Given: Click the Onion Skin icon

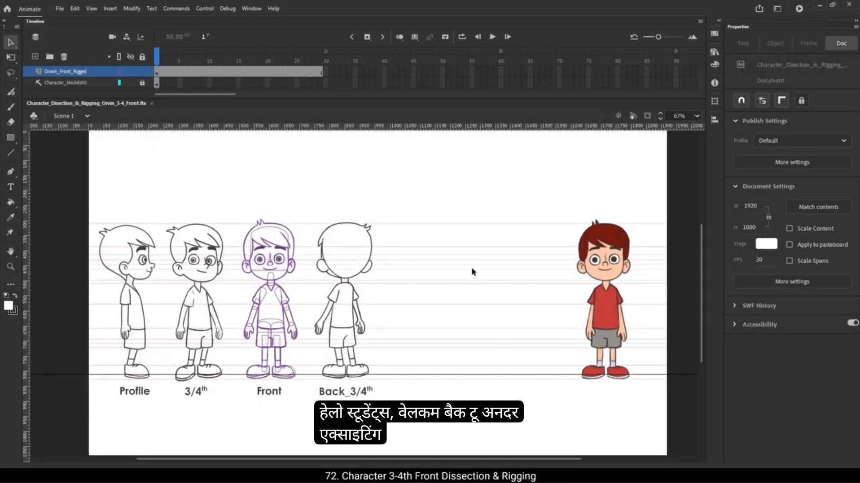Looking at the screenshot, I should [399, 37].
